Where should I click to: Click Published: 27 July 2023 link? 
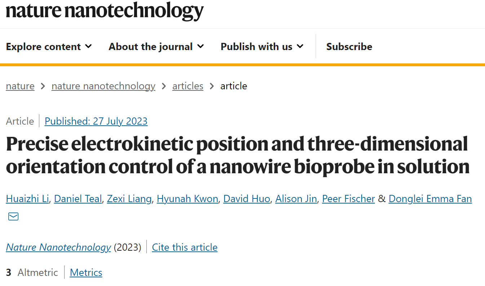click(96, 121)
